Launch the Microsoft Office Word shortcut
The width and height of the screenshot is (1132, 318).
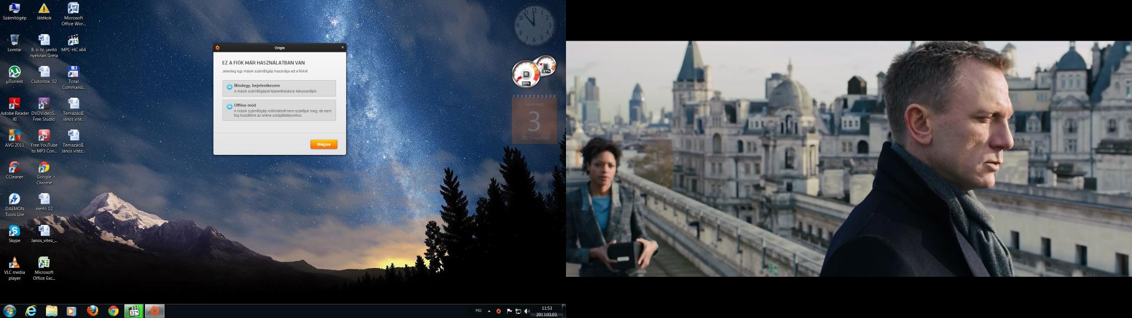[x=73, y=14]
